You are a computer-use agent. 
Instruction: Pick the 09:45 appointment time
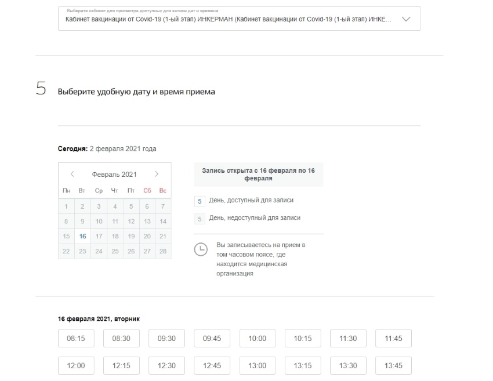(212, 339)
